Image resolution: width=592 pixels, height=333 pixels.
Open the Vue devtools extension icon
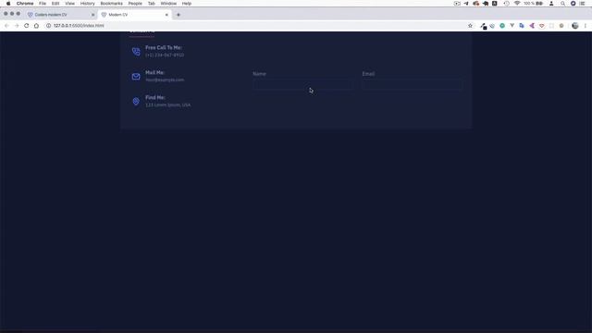click(512, 26)
